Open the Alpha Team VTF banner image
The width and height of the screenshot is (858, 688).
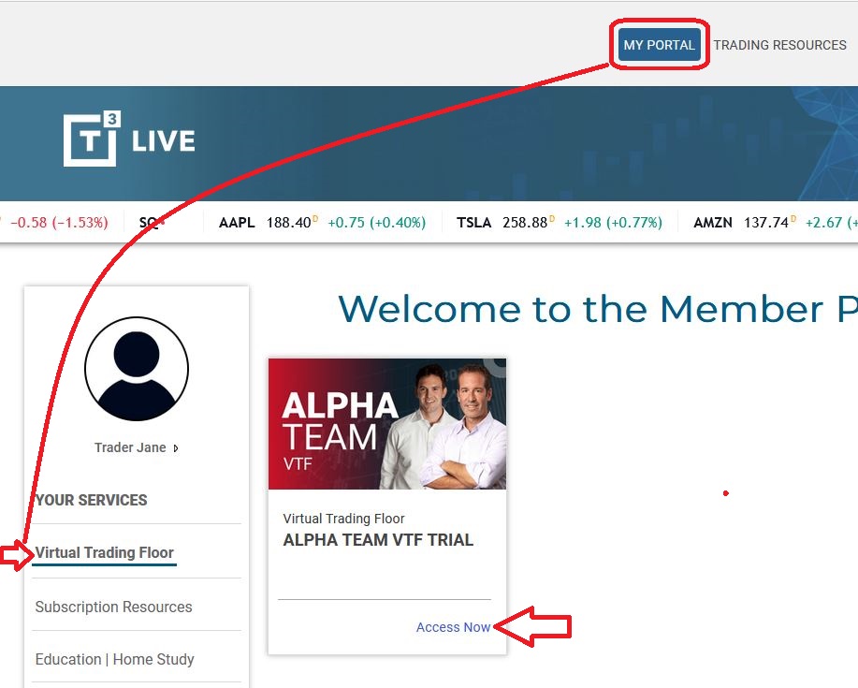(386, 423)
